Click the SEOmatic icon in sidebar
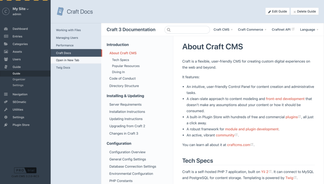324x184 pixels. coord(6,102)
